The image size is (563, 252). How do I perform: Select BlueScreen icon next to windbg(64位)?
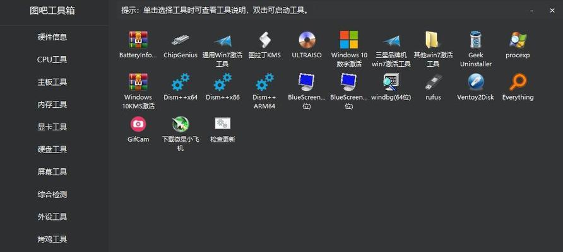pyautogui.click(x=348, y=82)
